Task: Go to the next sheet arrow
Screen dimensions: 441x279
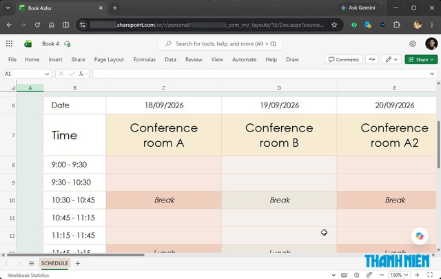Action: [x=19, y=263]
